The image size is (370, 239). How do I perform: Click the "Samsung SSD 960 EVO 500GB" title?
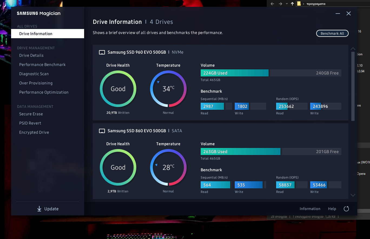137,52
